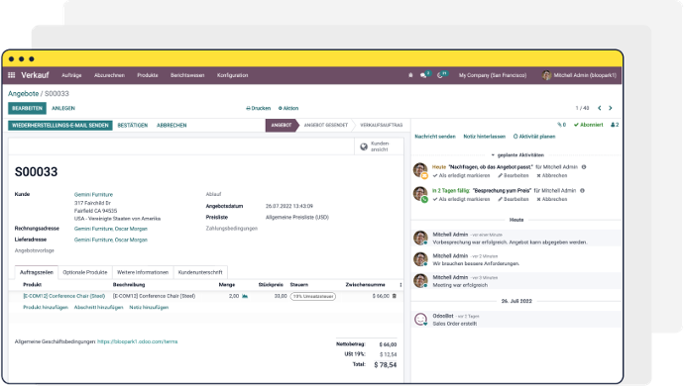Switch to Weitere Informationen tab

click(143, 272)
